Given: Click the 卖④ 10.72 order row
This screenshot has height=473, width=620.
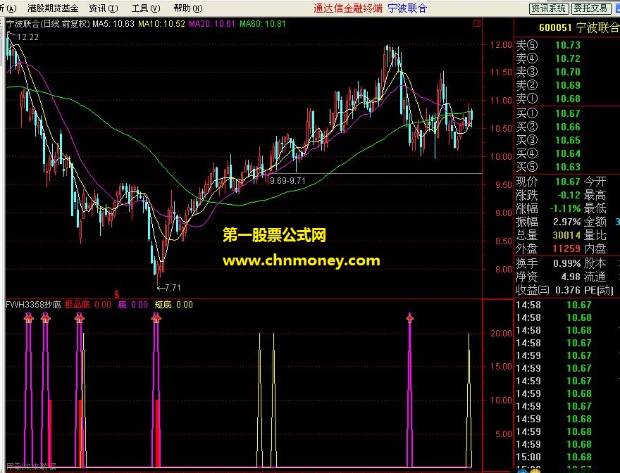Looking at the screenshot, I should [566, 58].
